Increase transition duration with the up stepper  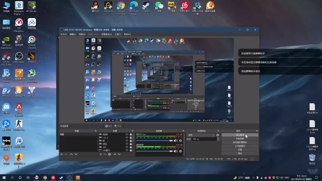tap(218, 138)
